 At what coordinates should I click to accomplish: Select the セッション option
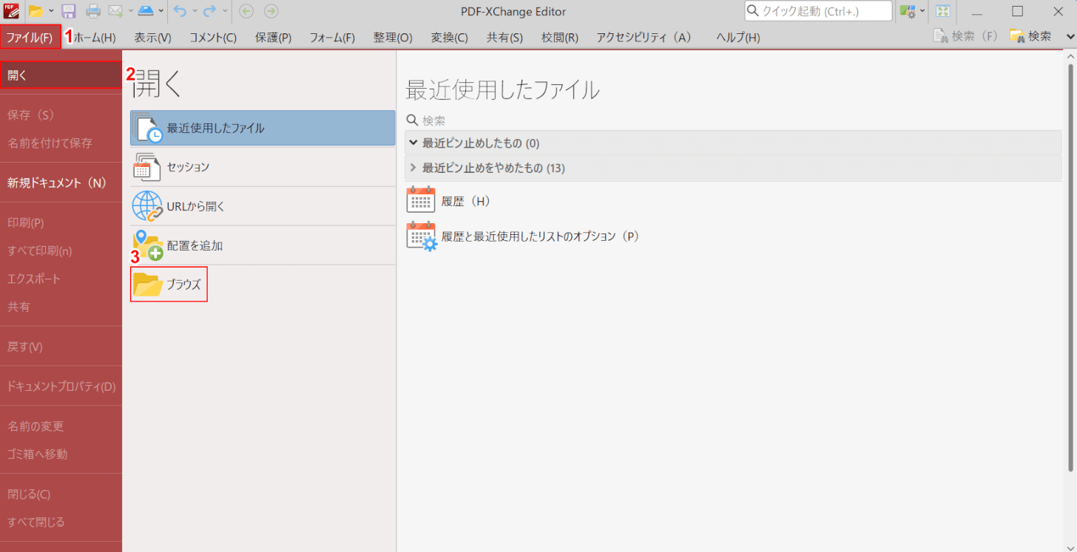[263, 167]
